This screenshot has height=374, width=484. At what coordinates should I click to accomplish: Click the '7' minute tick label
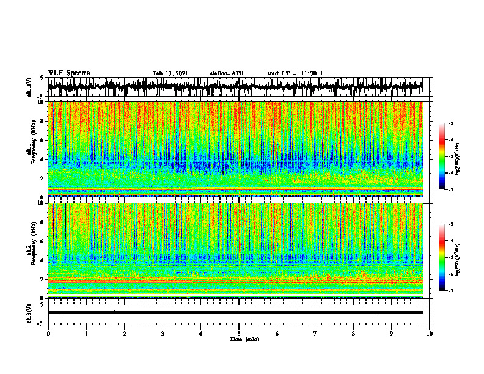[315, 334]
